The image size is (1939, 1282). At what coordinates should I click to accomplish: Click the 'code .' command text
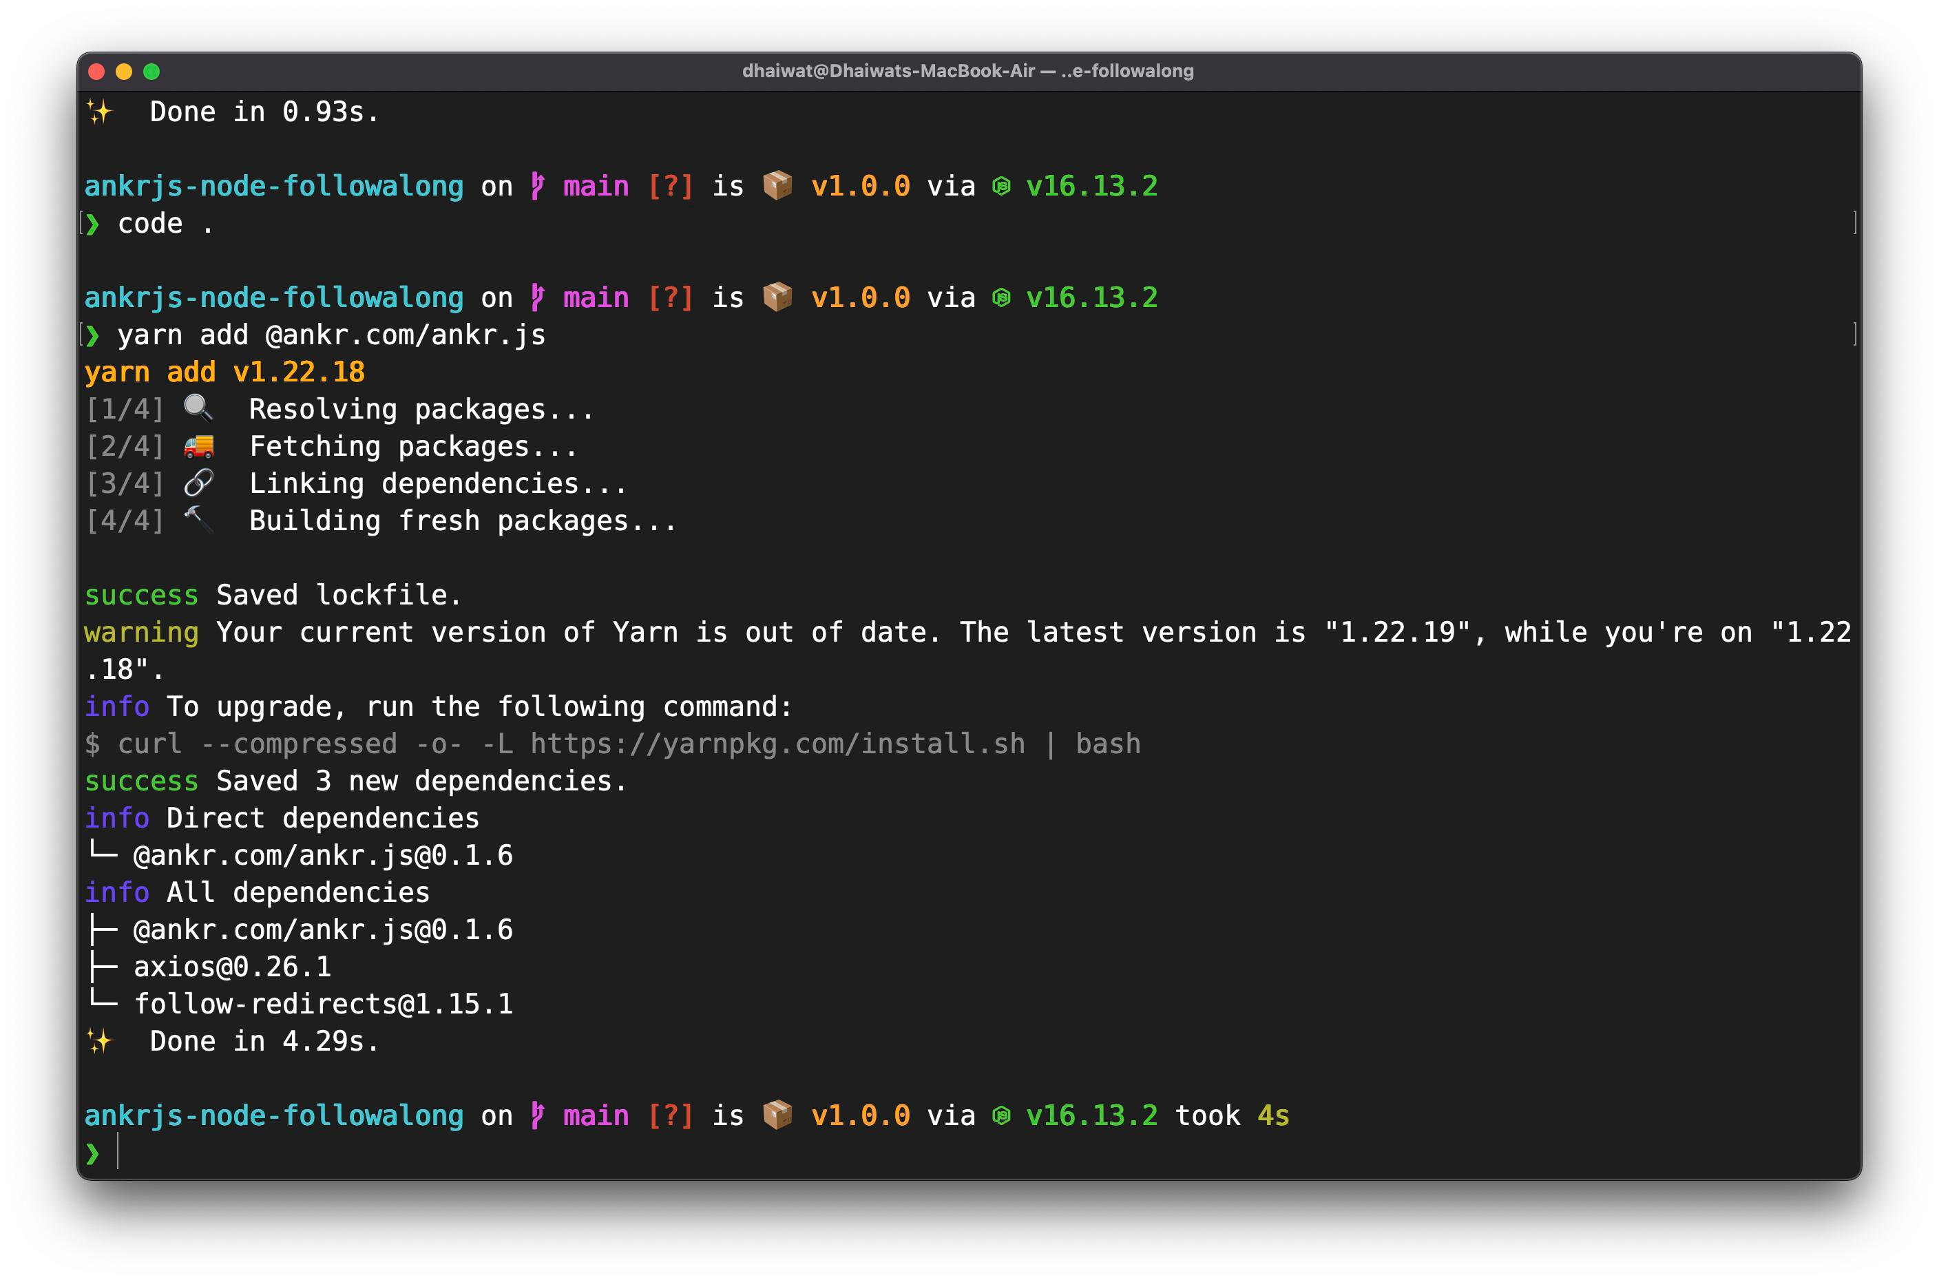point(166,223)
